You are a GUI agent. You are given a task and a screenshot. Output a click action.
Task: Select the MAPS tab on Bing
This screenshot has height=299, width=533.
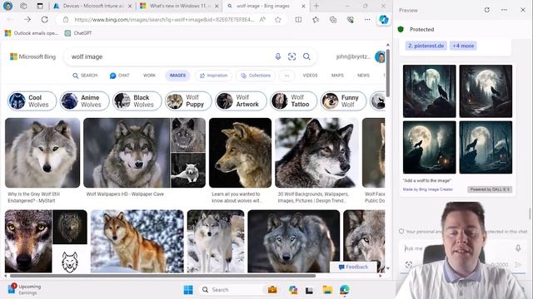point(337,76)
